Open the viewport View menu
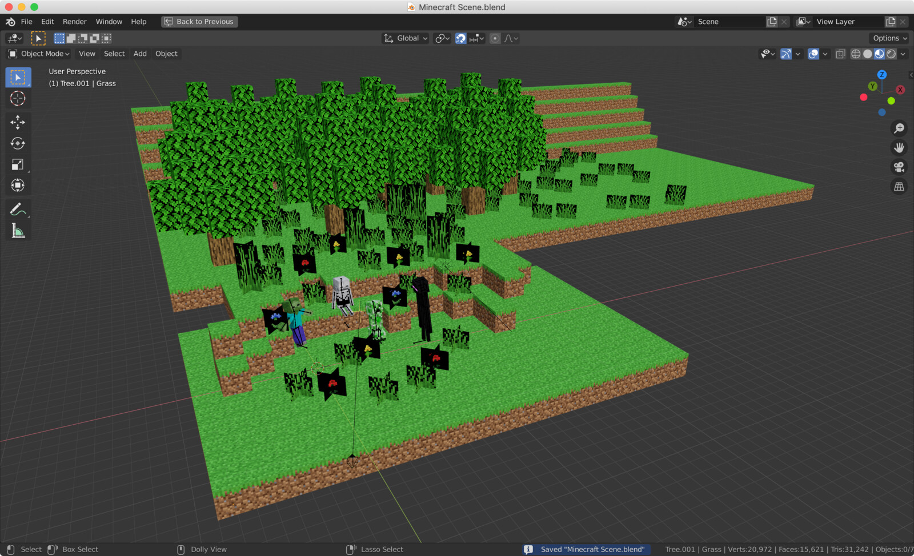This screenshot has width=914, height=556. point(87,54)
